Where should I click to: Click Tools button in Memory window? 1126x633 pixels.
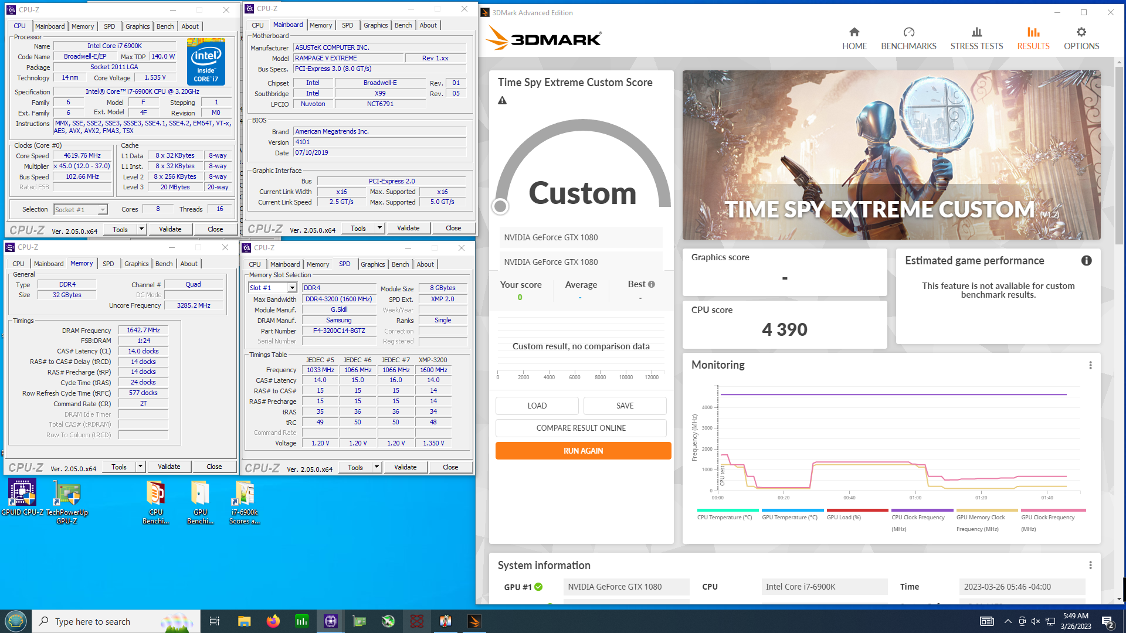[119, 467]
